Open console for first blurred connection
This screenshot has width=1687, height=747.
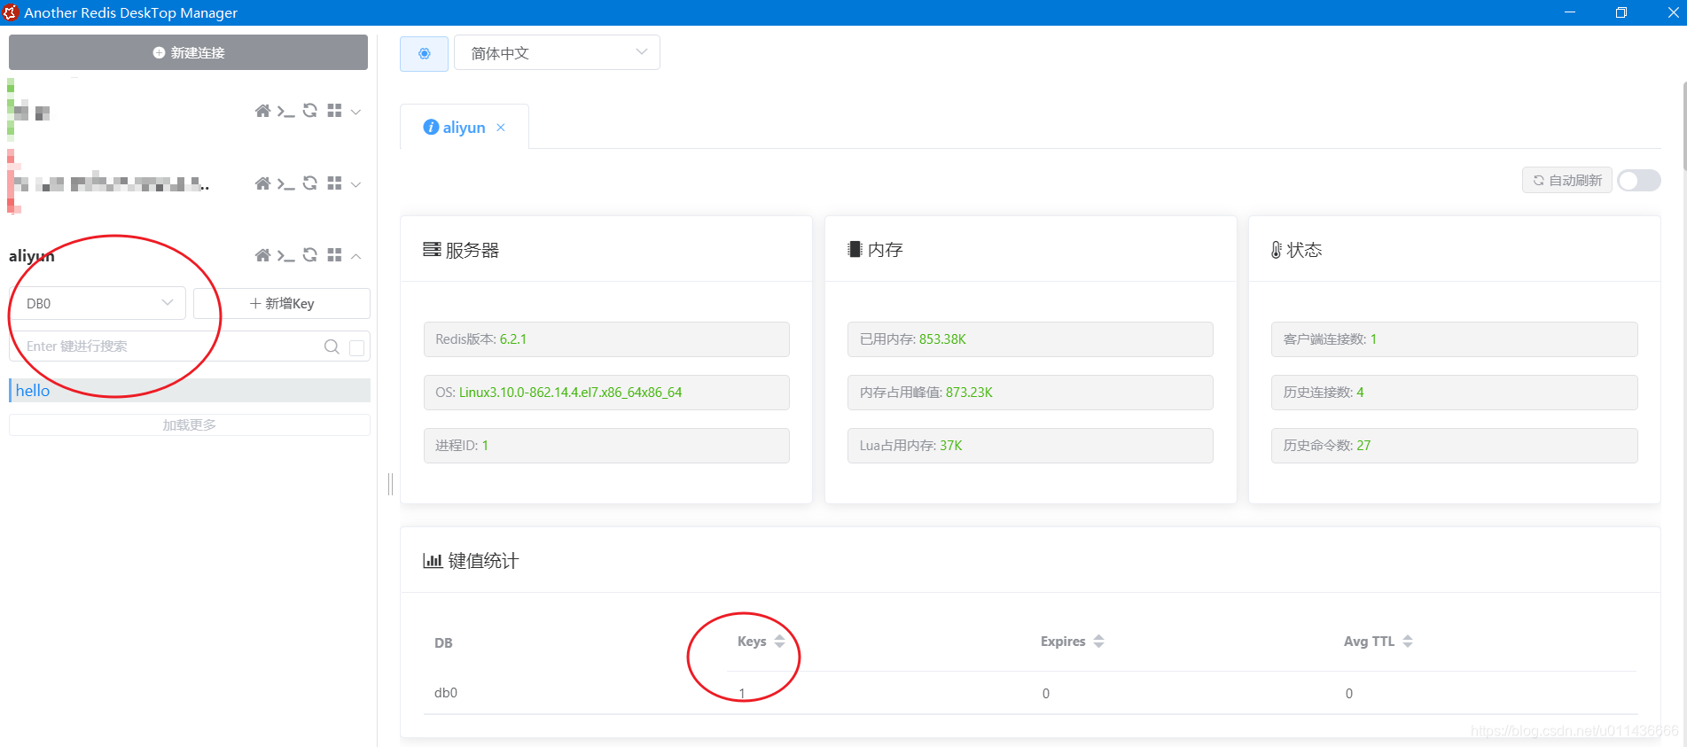click(285, 111)
